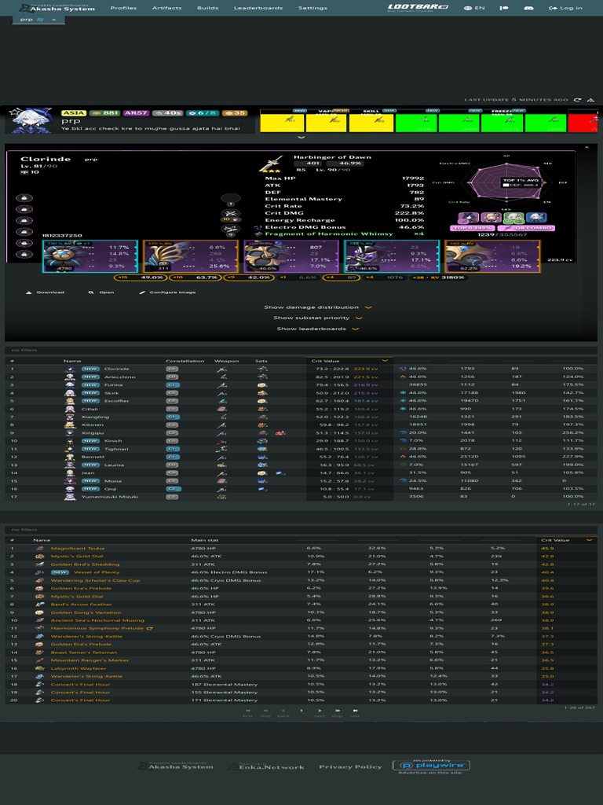Click the Furina profile avatar

point(33,120)
